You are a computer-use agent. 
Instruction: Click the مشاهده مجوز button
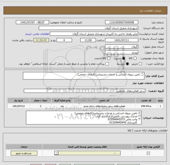(x=24, y=153)
